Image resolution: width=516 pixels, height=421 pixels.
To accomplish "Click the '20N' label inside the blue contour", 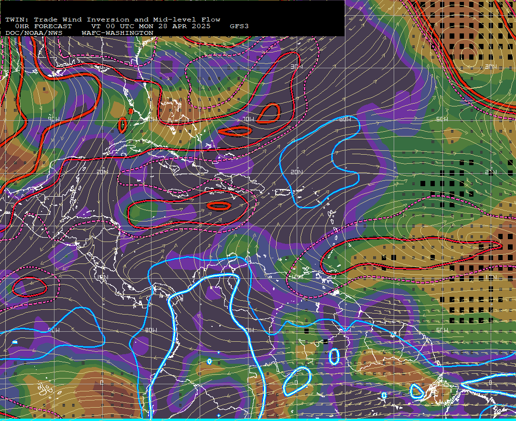I will tap(296, 172).
